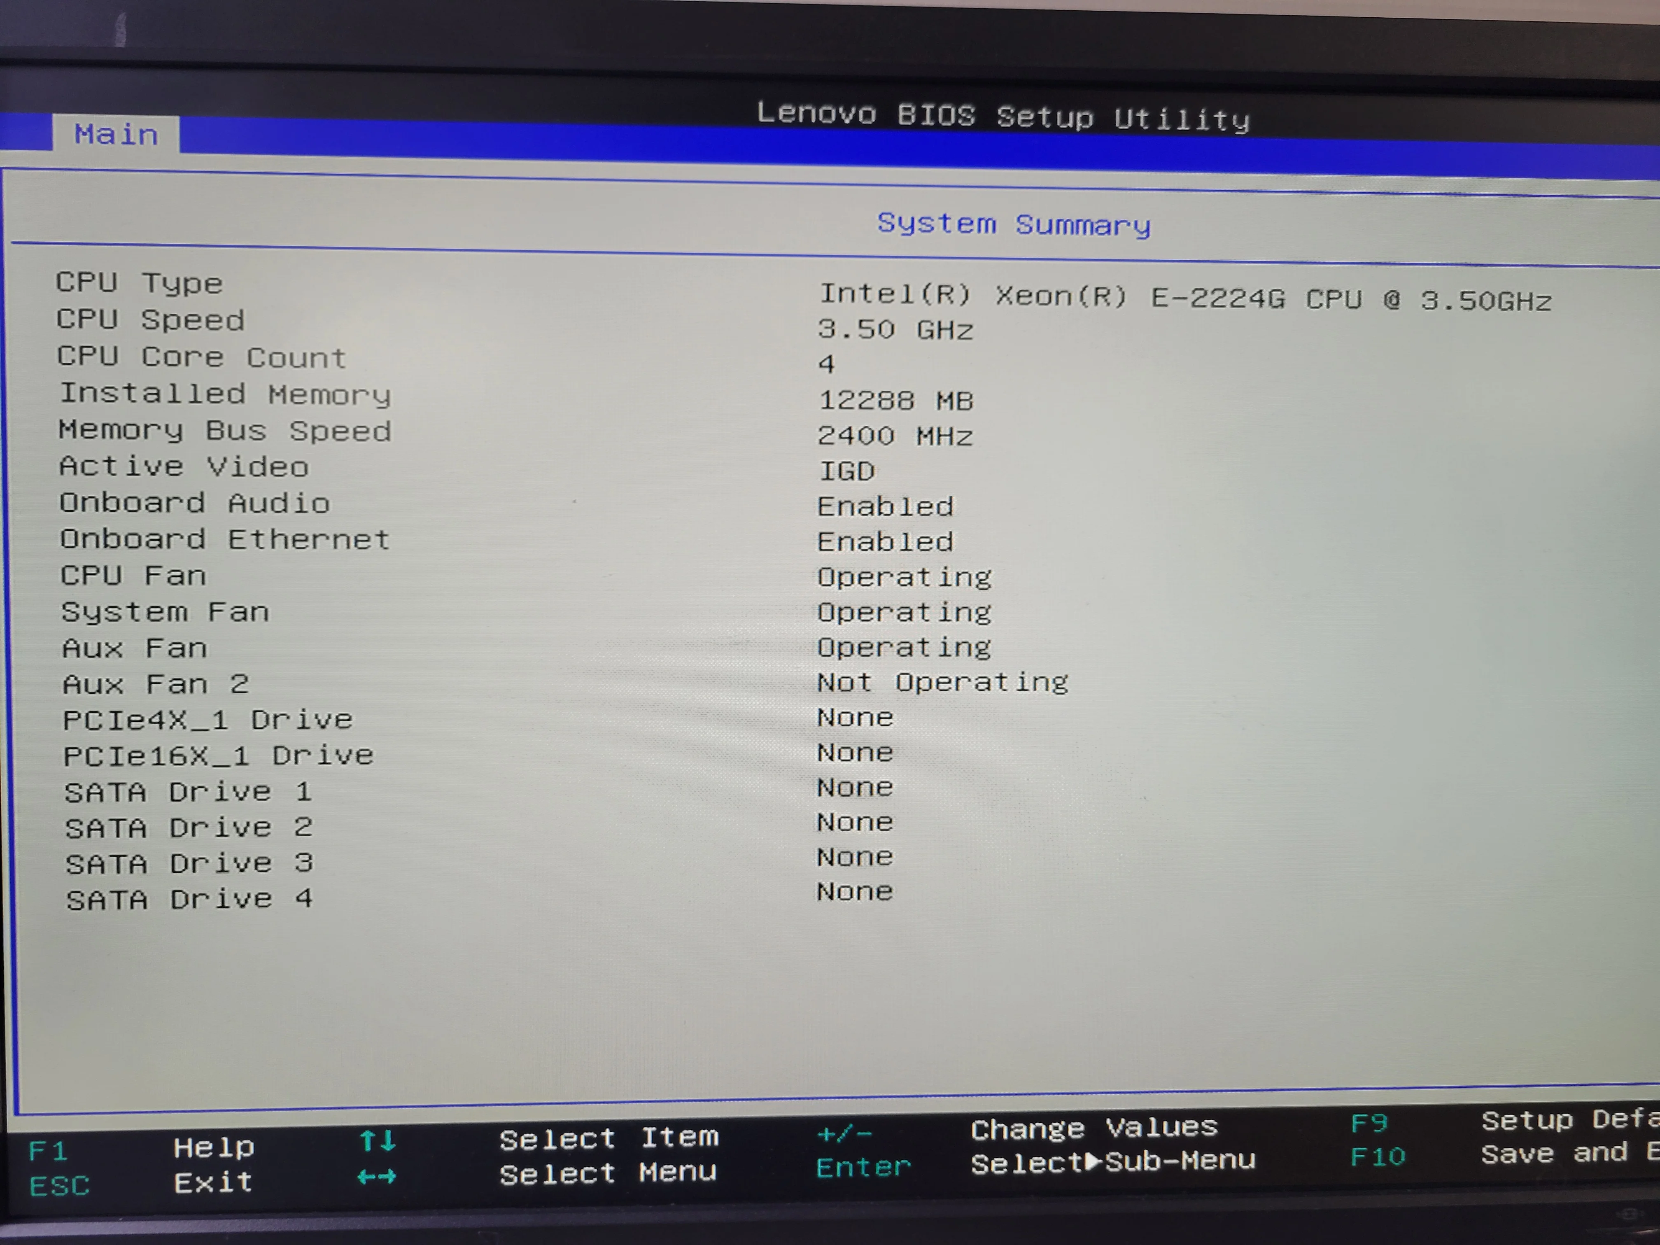Click the Memory Bus Speed label
This screenshot has width=1660, height=1245.
click(225, 431)
